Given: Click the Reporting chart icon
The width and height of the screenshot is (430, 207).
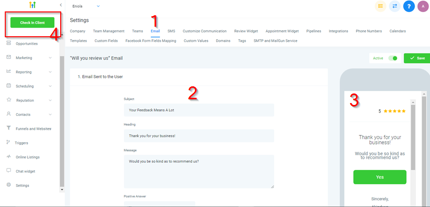Looking at the screenshot, I should 9,72.
